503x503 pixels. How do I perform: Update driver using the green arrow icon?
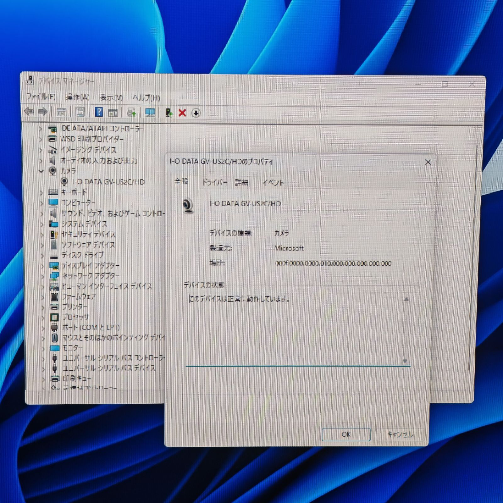[x=169, y=113]
